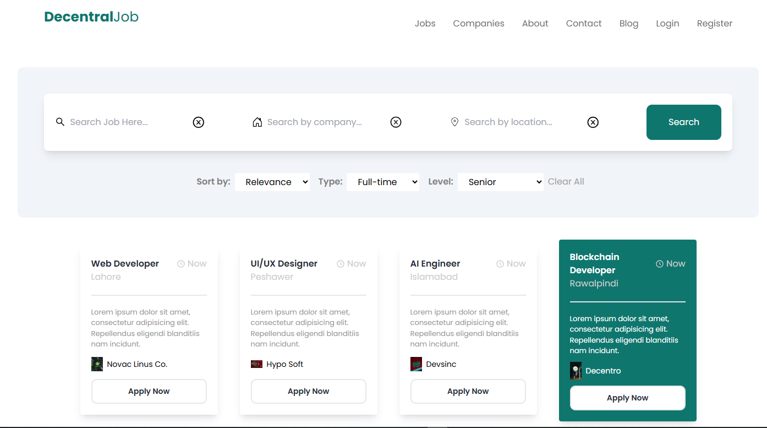Go to the Companies page
Screen dimensions: 767x428
coord(479,24)
